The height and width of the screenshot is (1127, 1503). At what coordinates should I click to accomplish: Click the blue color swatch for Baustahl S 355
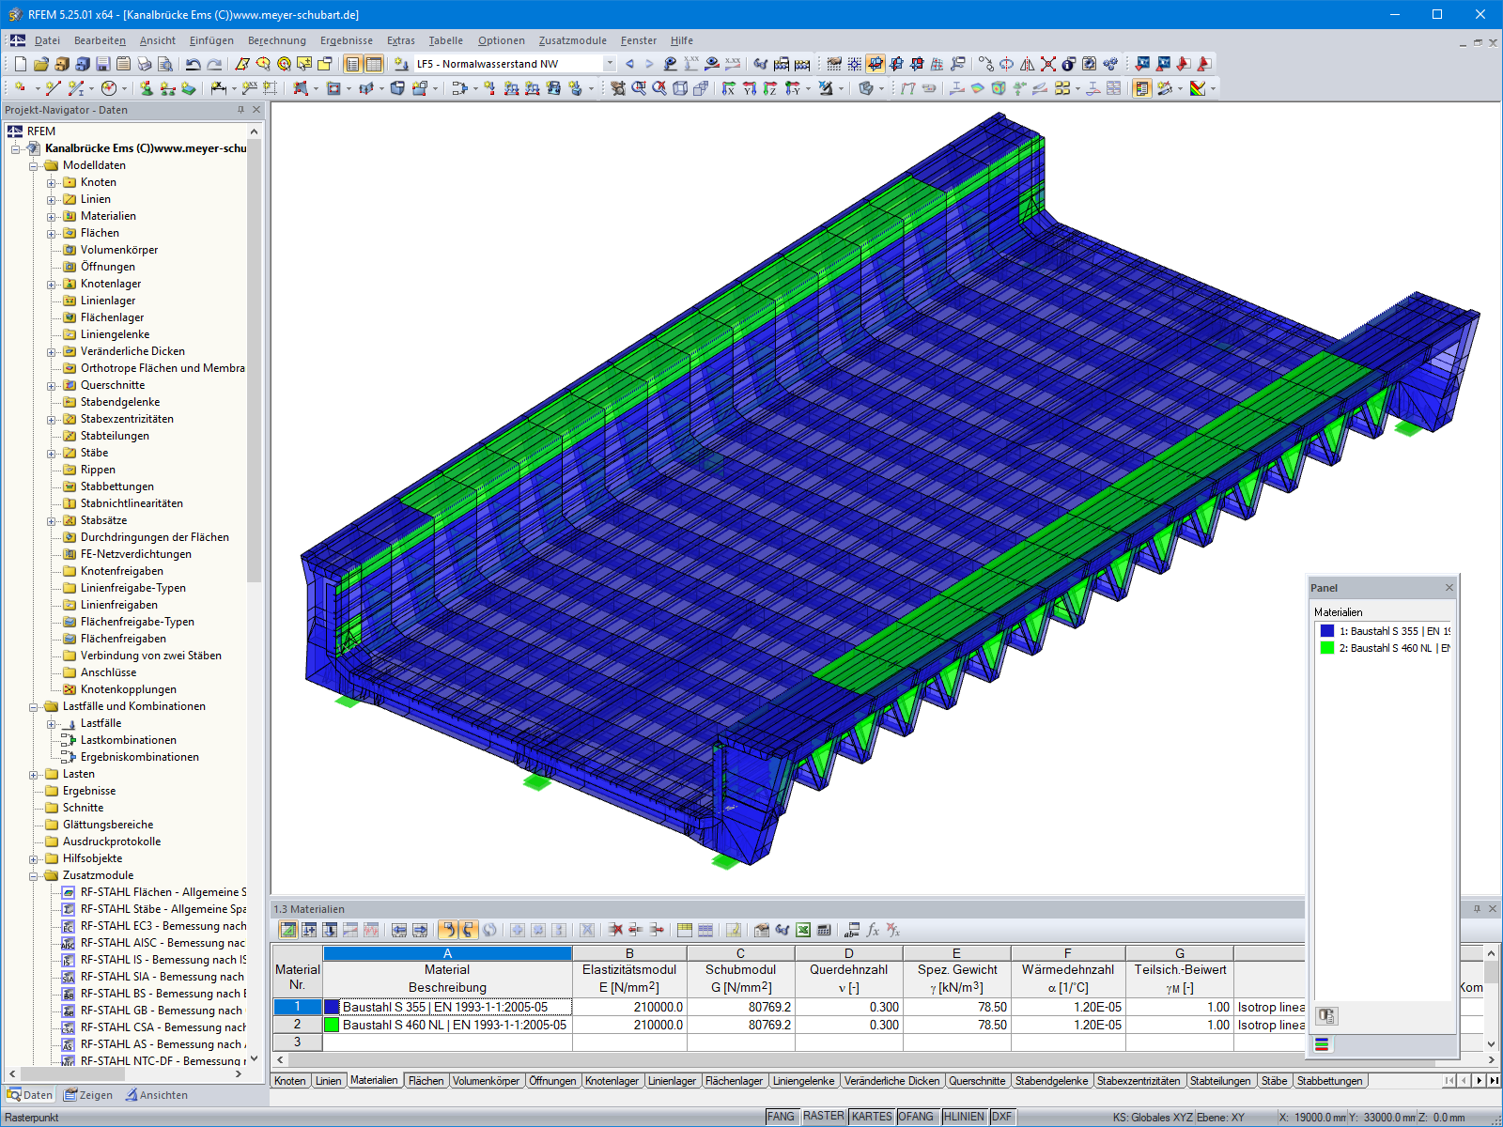click(331, 1006)
